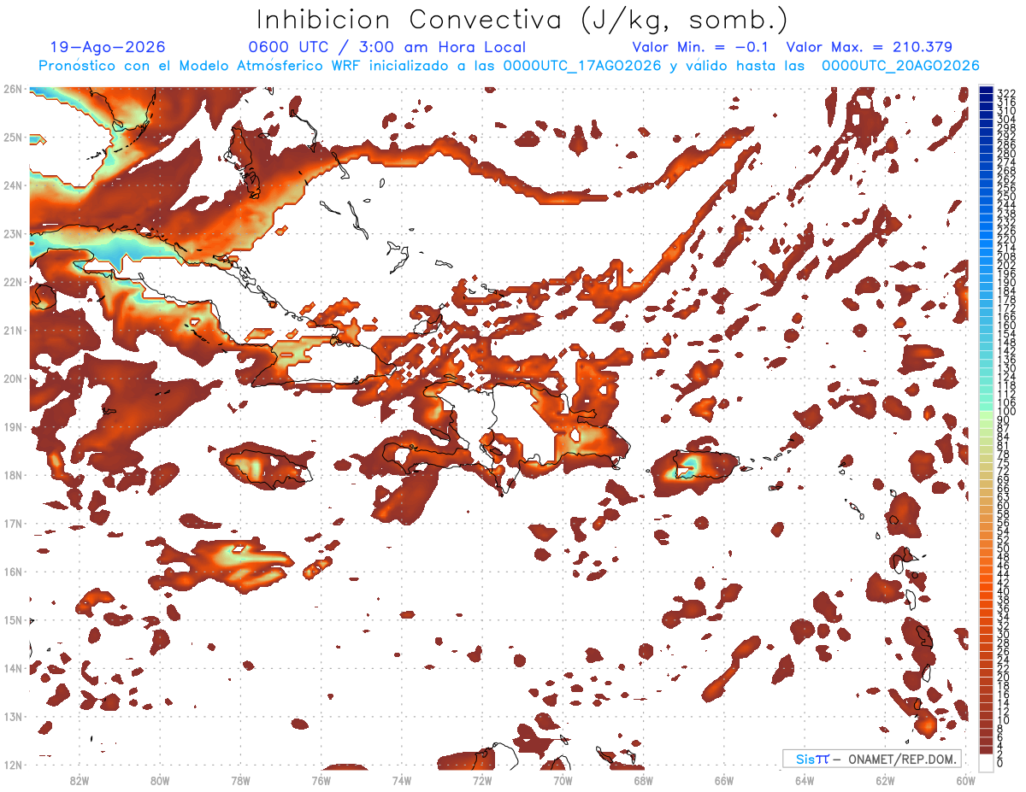
Task: Click the "13N" latitude axis label
Action: [x=12, y=716]
